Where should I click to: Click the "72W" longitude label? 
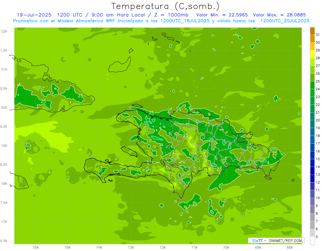(x=163, y=247)
